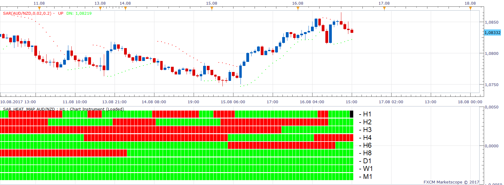The image size is (504, 185).
Task: Click the 0,0000 heat map axis label
Action: point(491,146)
